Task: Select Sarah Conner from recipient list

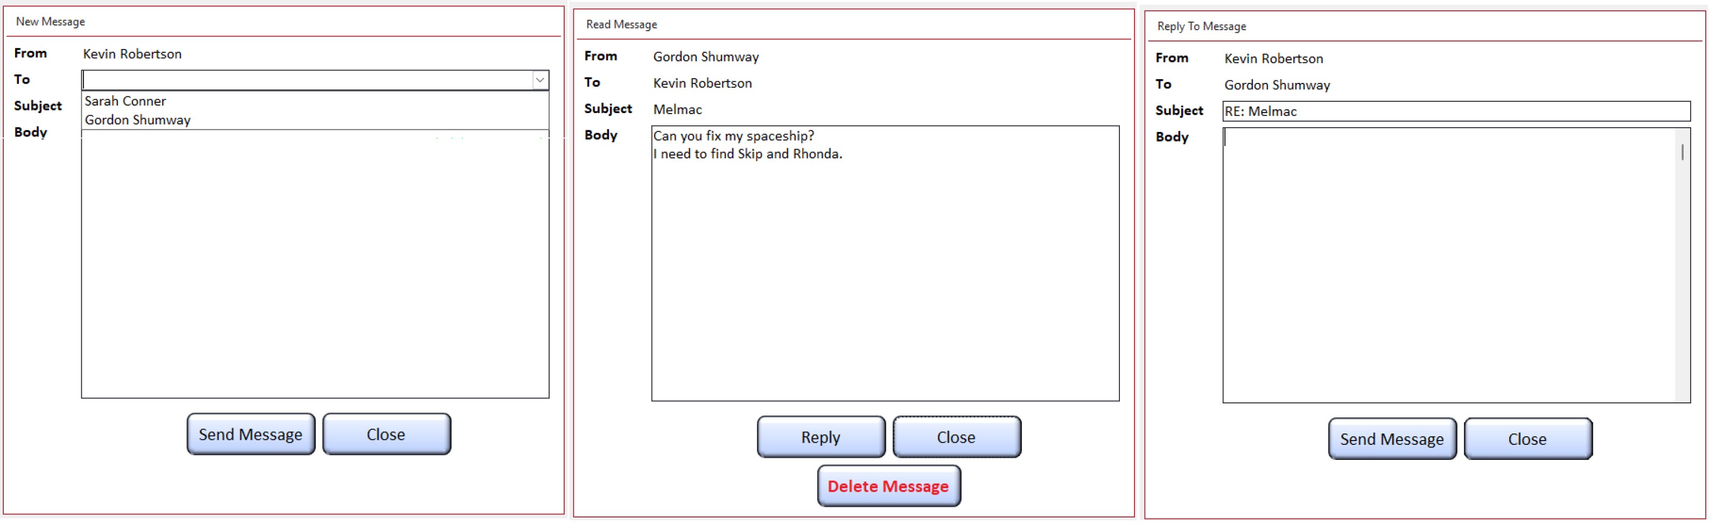Action: coord(125,101)
